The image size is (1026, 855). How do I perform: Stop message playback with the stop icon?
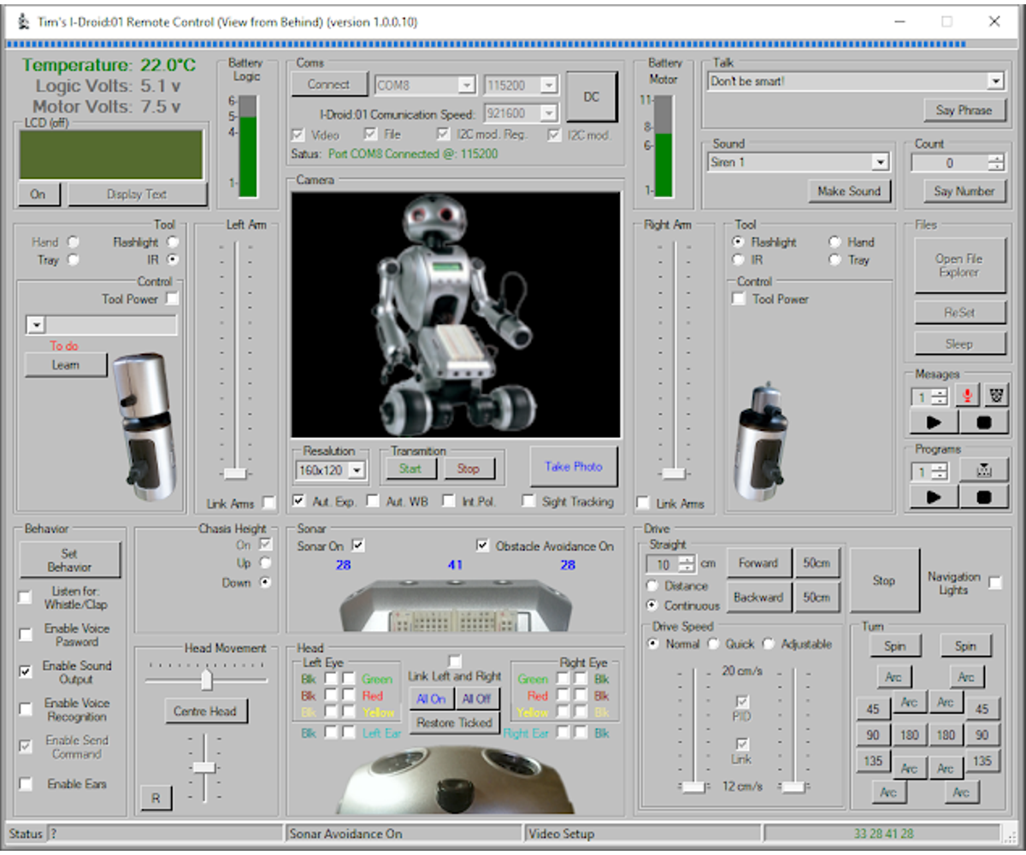coord(985,422)
